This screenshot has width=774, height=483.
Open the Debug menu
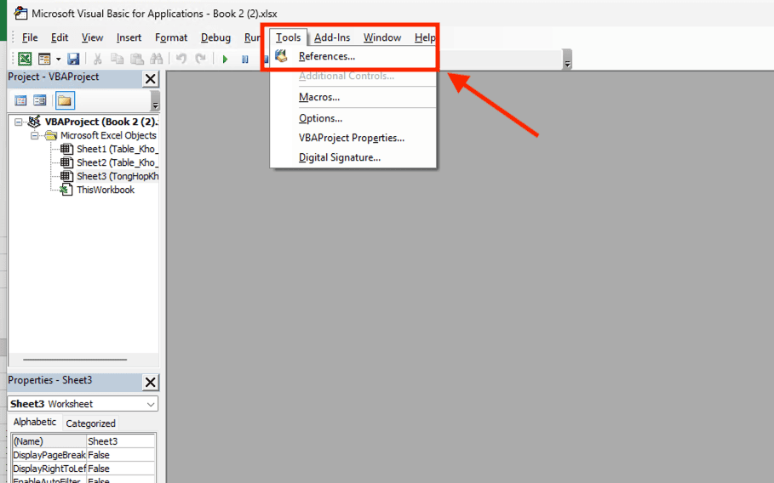click(x=215, y=37)
